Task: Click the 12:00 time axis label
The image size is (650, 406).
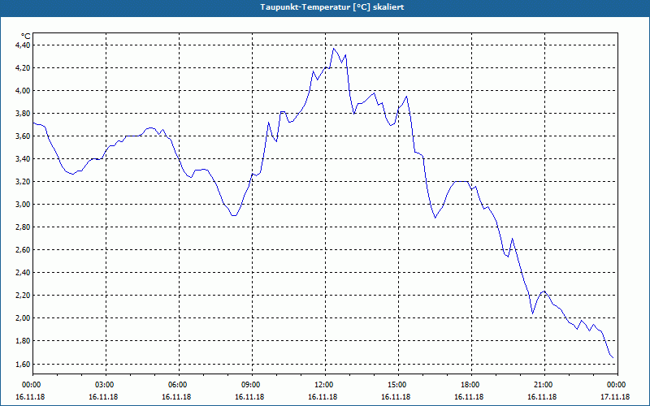Action: pyautogui.click(x=324, y=385)
